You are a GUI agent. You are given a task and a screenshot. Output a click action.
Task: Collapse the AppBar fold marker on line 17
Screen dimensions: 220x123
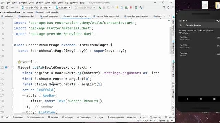click(x=12, y=96)
